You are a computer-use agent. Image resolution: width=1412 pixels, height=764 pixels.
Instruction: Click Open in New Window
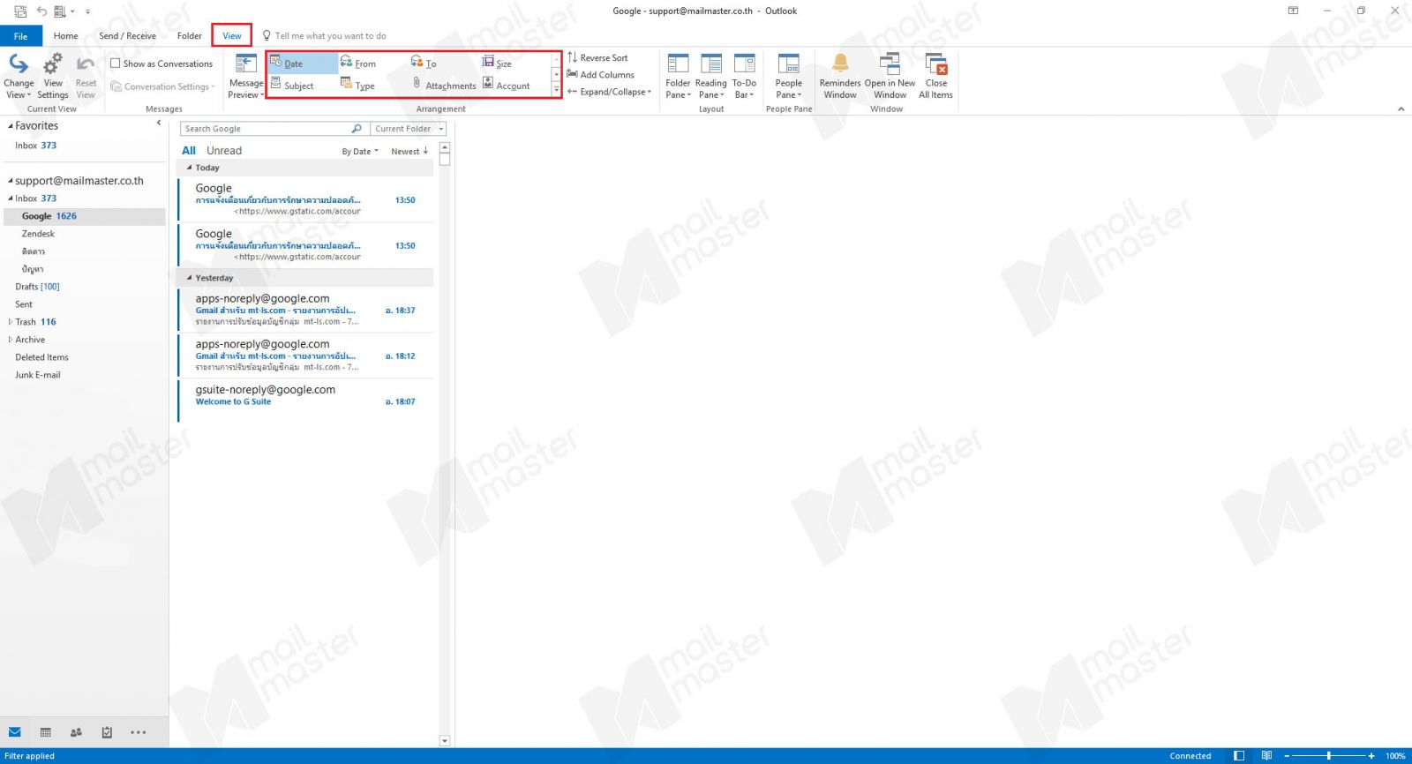coord(890,75)
